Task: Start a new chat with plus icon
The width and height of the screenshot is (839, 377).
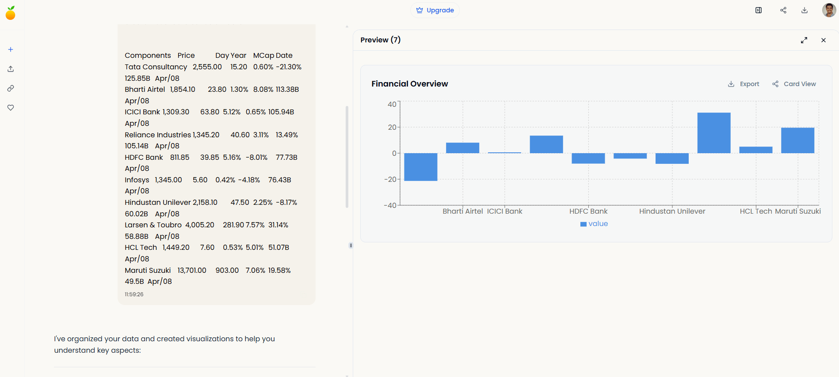Action: pyautogui.click(x=11, y=49)
